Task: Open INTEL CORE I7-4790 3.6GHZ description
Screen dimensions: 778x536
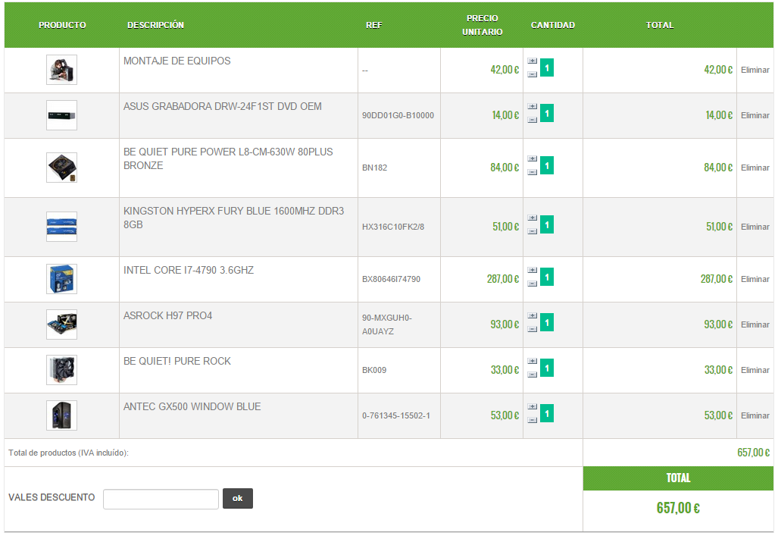Action: [x=189, y=270]
